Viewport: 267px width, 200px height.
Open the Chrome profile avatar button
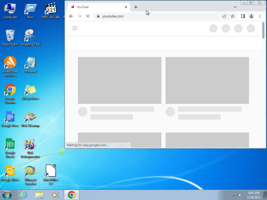(251, 16)
